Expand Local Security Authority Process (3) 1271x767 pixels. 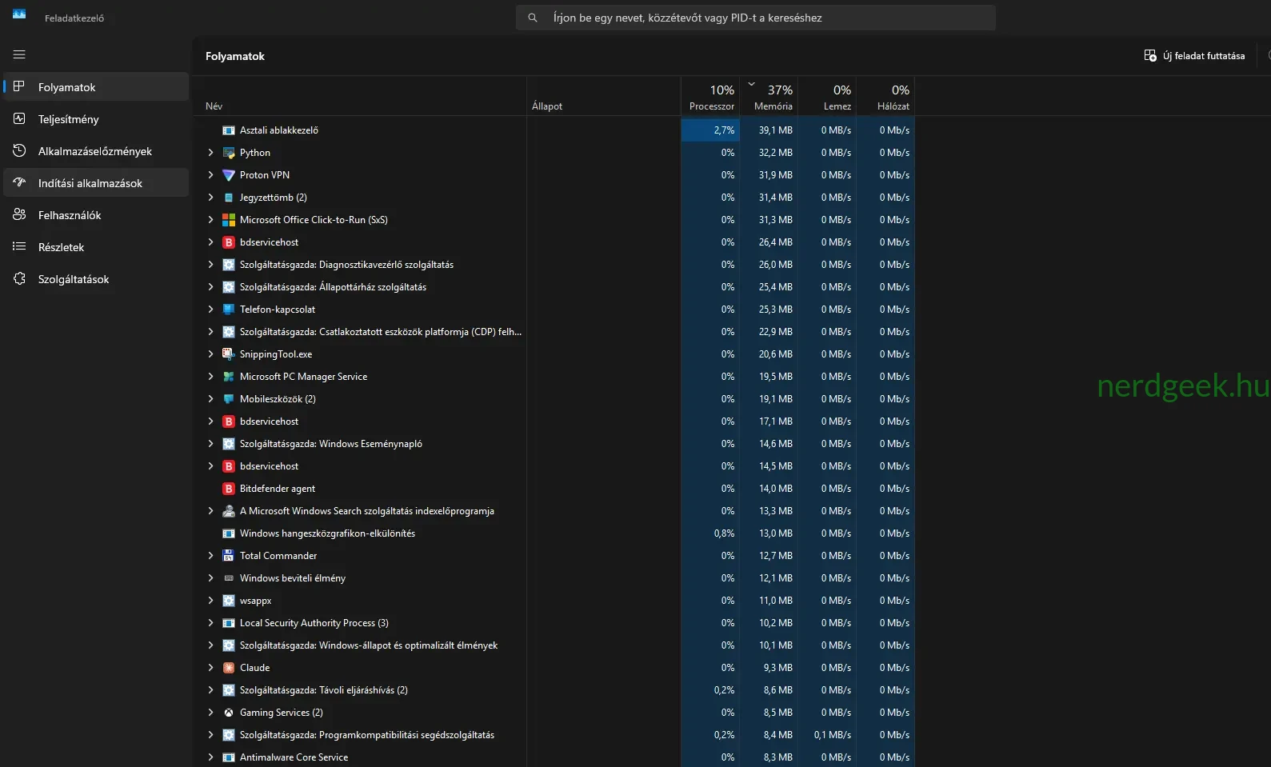click(210, 623)
